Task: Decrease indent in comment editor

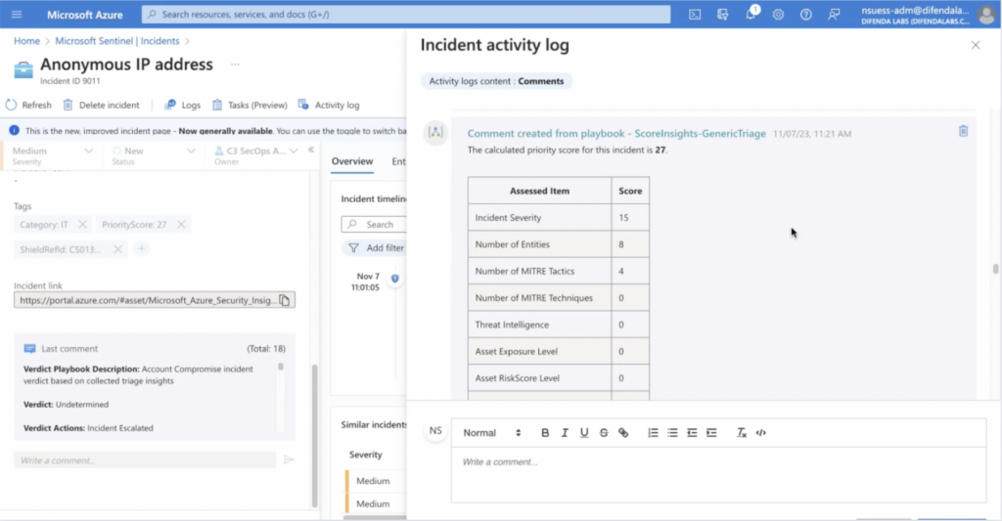Action: click(x=692, y=433)
